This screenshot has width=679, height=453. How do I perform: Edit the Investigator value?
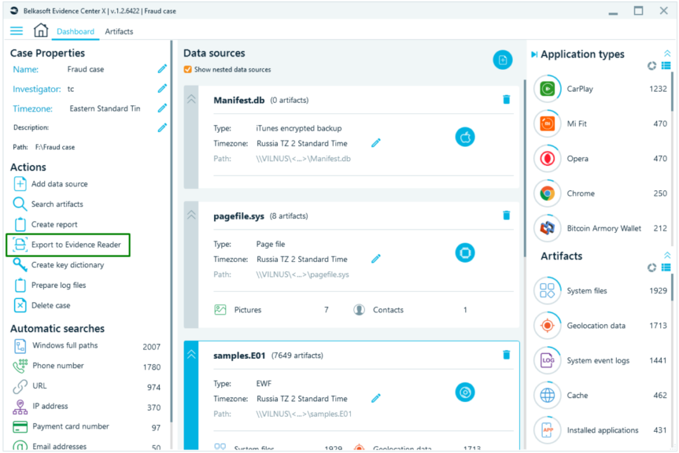click(x=162, y=88)
